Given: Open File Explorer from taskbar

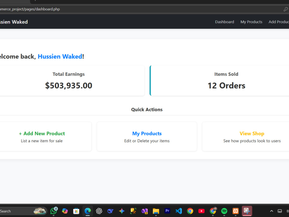Looking at the screenshot, I should pos(156,211).
